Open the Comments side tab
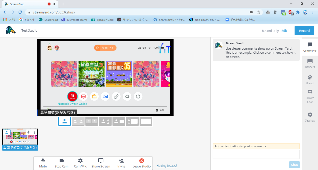The height and width of the screenshot is (170, 318). coord(310,47)
